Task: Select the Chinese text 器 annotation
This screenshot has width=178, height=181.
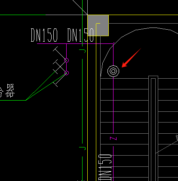Action: 10,91
